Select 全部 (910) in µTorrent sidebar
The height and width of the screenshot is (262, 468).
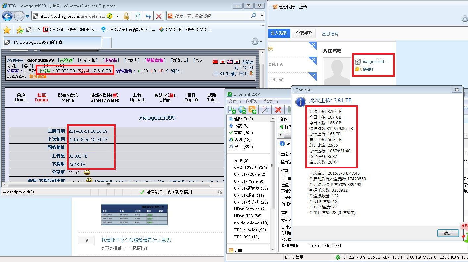click(240, 119)
